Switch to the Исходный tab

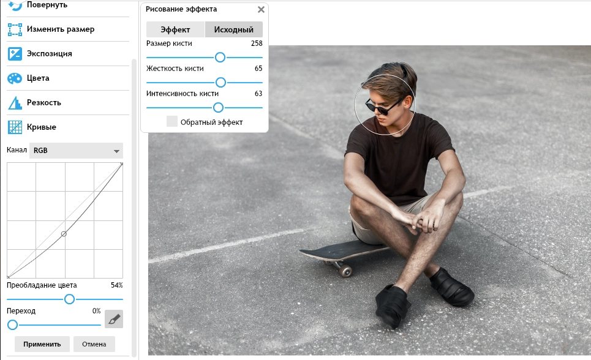pyautogui.click(x=233, y=29)
